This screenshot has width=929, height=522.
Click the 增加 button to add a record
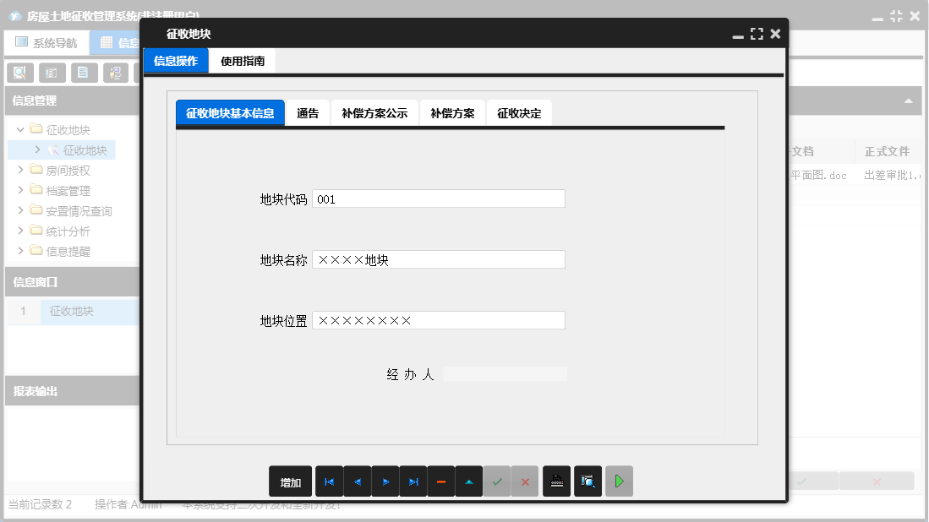(290, 481)
